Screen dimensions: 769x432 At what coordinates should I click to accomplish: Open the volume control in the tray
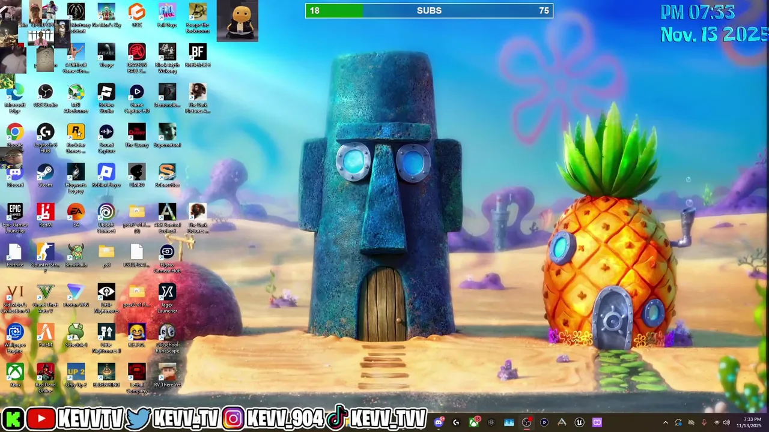[x=726, y=422]
